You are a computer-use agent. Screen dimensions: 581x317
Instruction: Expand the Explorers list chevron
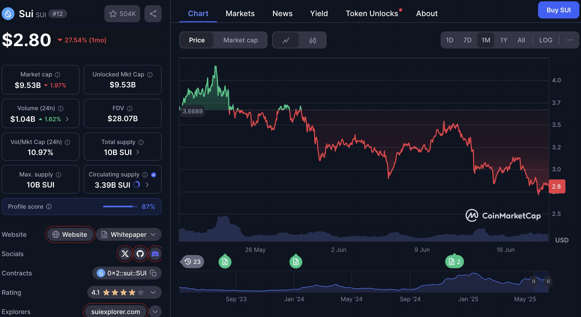[155, 312]
